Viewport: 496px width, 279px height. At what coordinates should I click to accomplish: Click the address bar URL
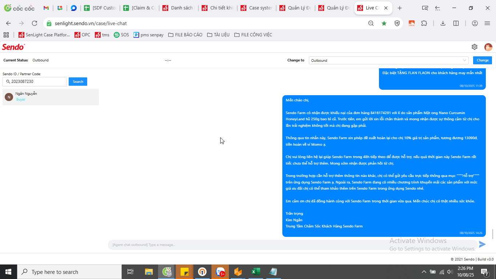pyautogui.click(x=91, y=23)
